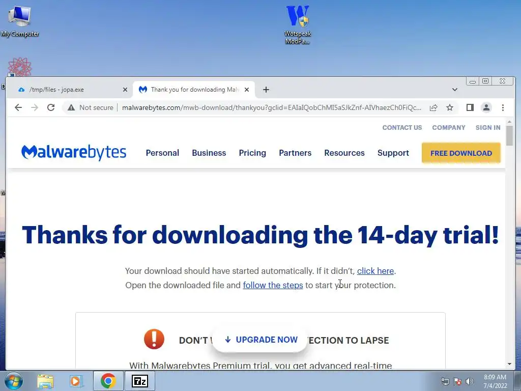
Task: Open the Windows Start button
Action: click(14, 381)
